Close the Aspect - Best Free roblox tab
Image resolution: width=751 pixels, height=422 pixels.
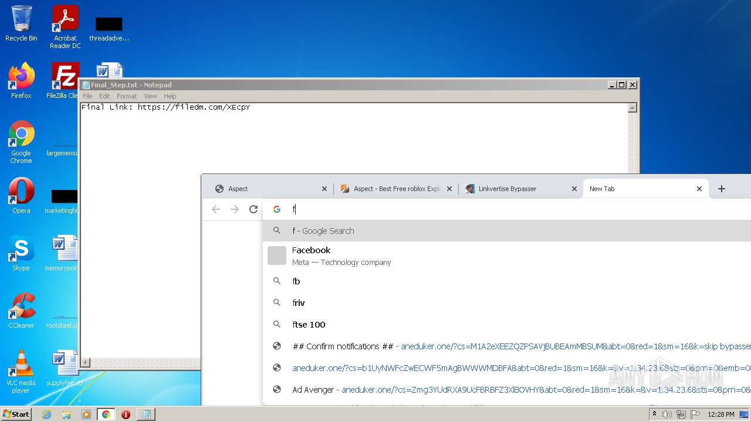(x=449, y=189)
